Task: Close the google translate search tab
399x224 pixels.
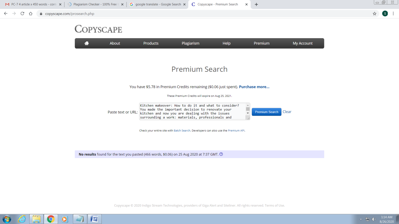Action: click(184, 4)
